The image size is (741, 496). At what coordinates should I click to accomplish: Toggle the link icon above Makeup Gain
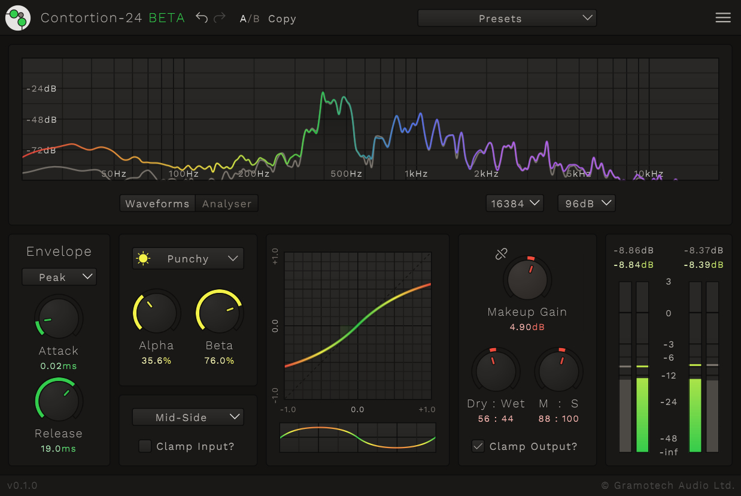(502, 254)
